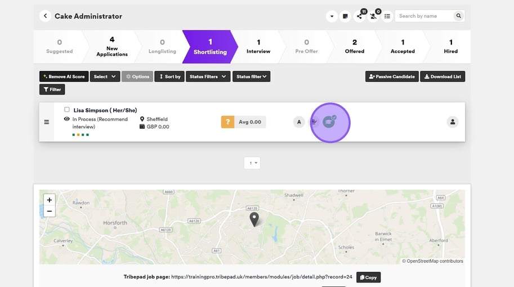The height and width of the screenshot is (287, 514).
Task: Click the graduation cap icon for Lisa Simpson
Action: [x=329, y=122]
